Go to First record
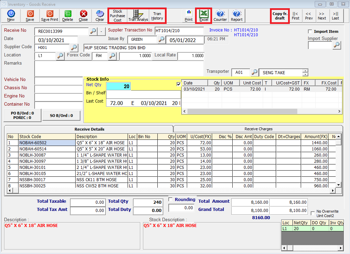 (x=296, y=16)
